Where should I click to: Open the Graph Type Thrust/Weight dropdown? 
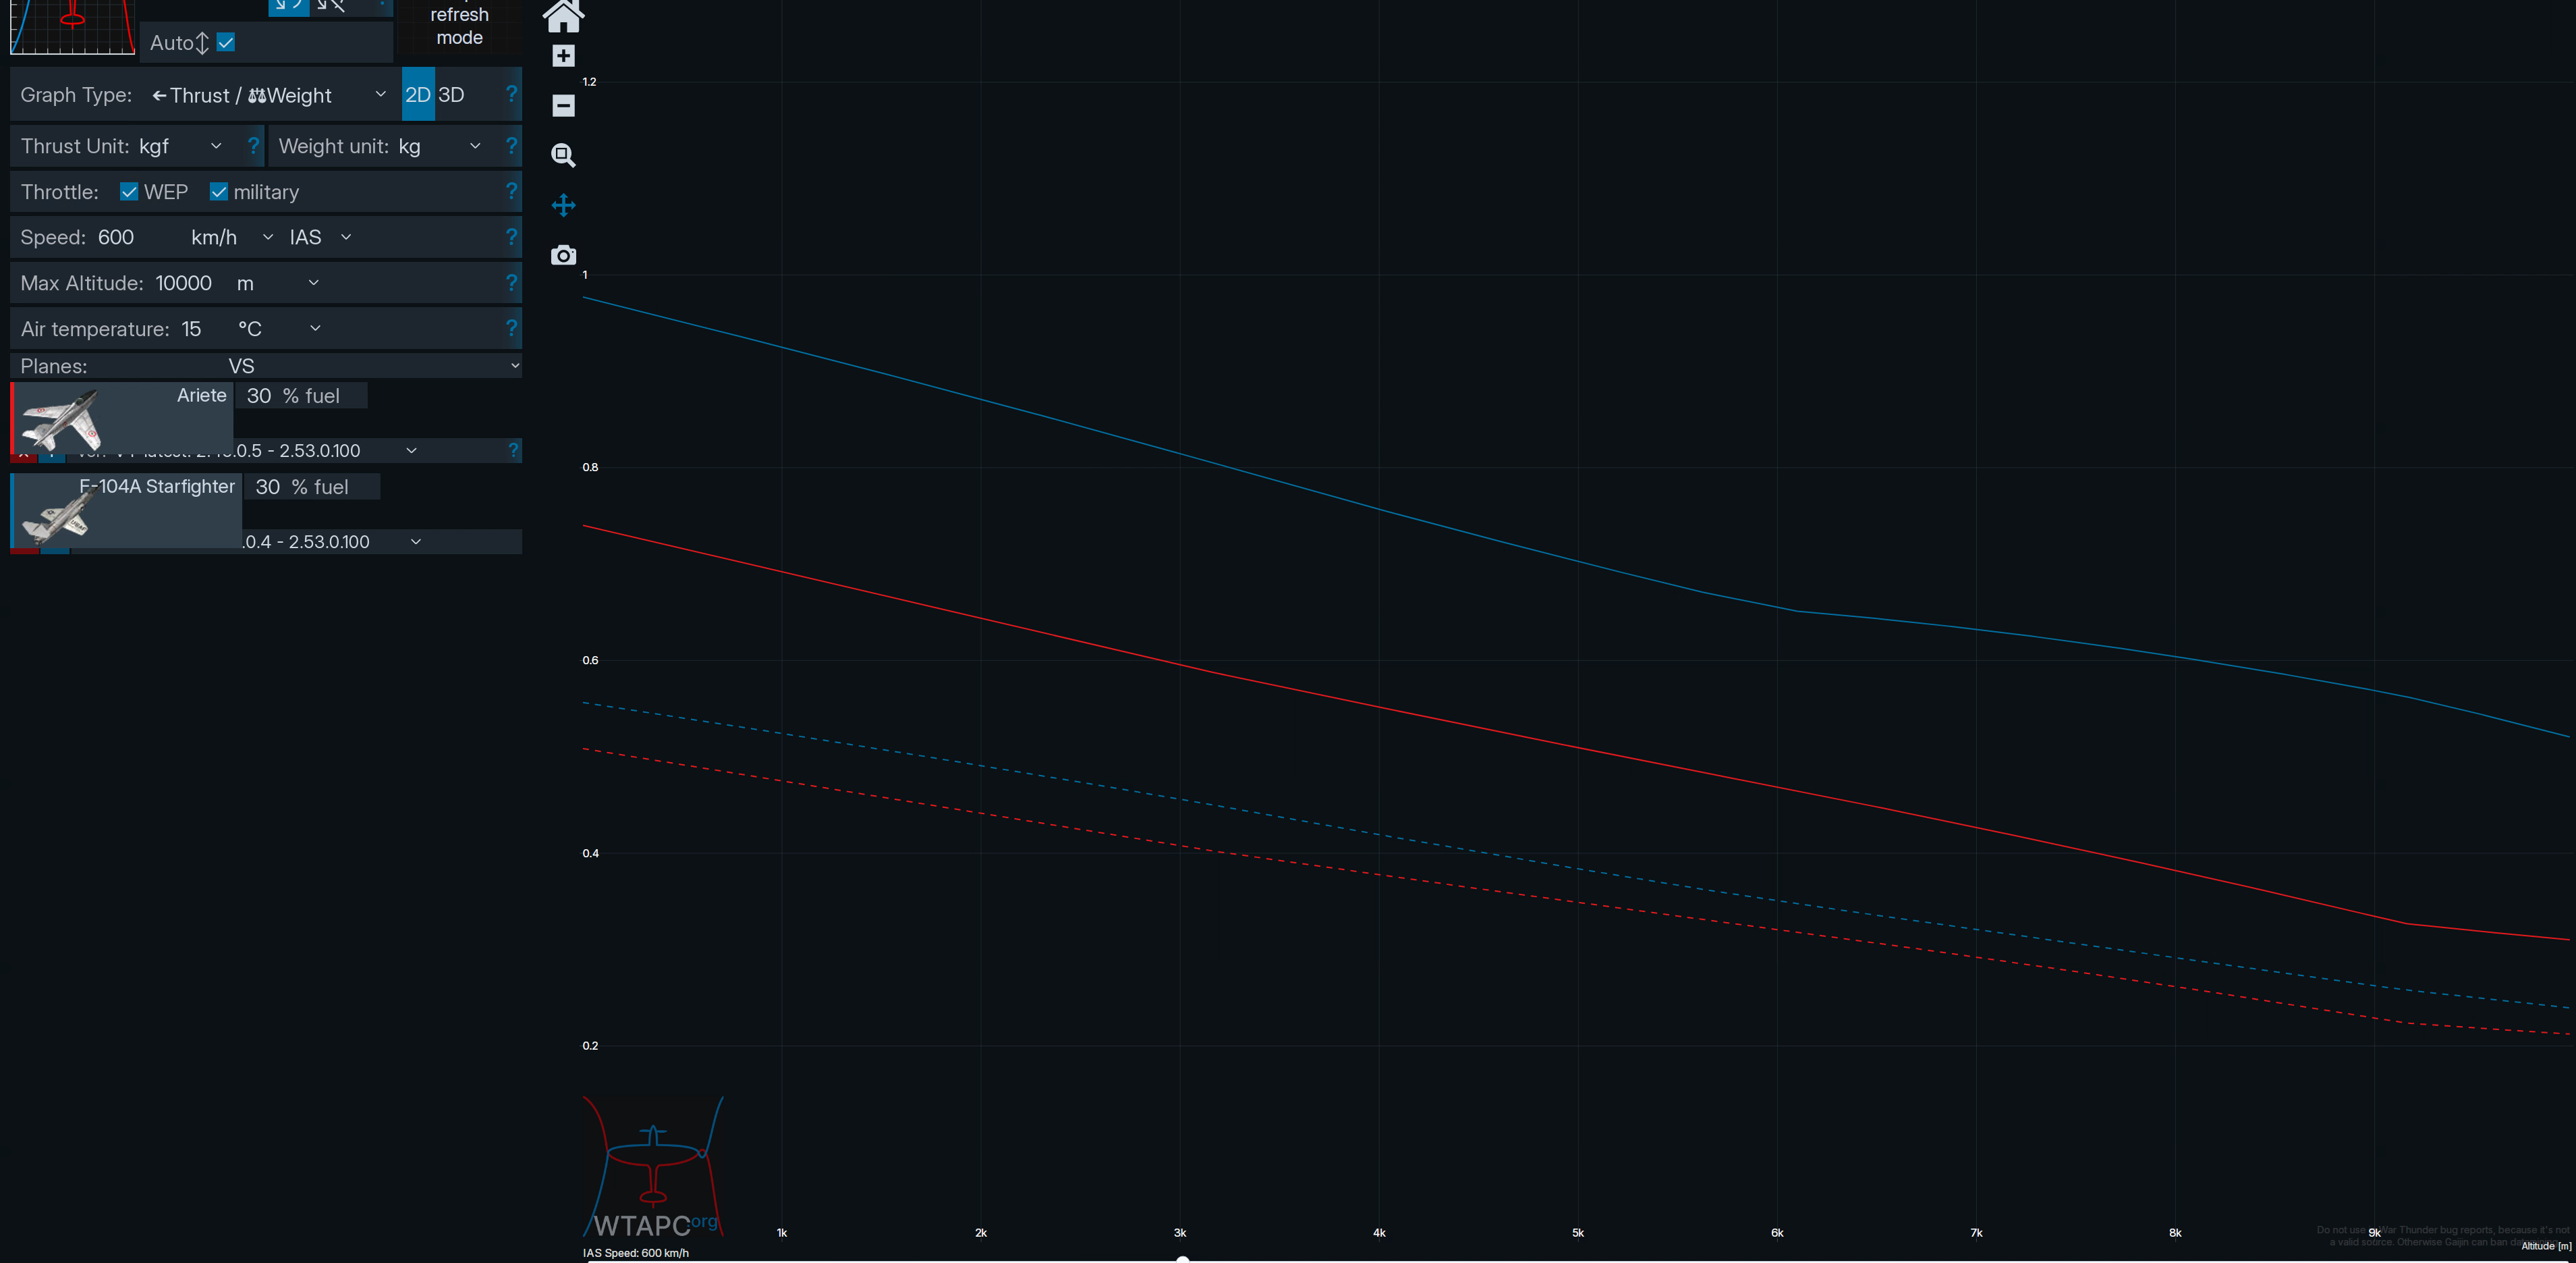(x=268, y=95)
